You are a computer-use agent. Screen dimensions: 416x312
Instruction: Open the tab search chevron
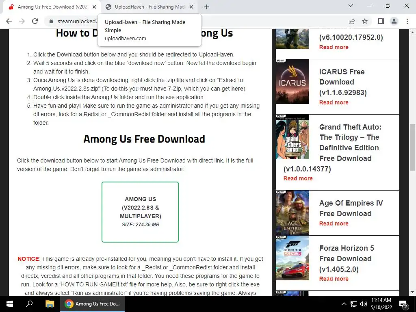(x=351, y=6)
